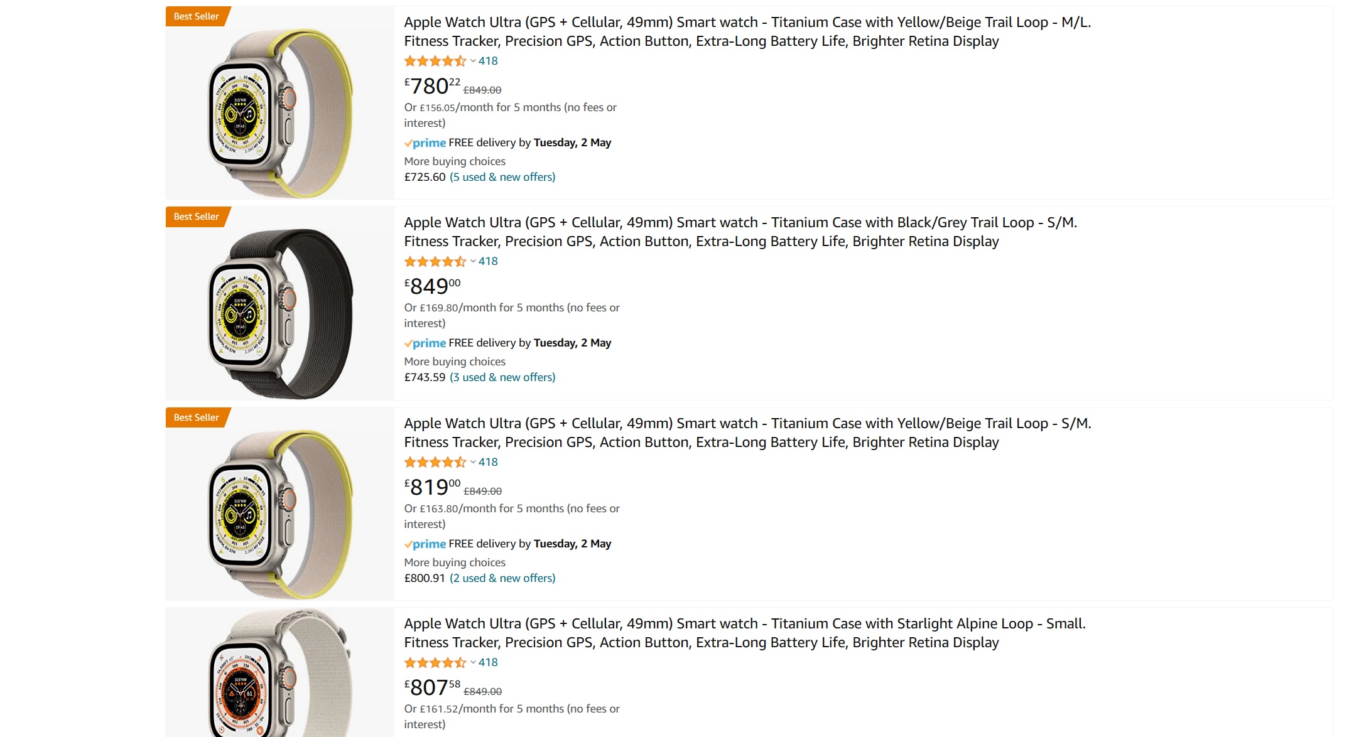Click the Yellow/Beige Trail Loop M/L watch image
The width and height of the screenshot is (1349, 737).
click(279, 112)
